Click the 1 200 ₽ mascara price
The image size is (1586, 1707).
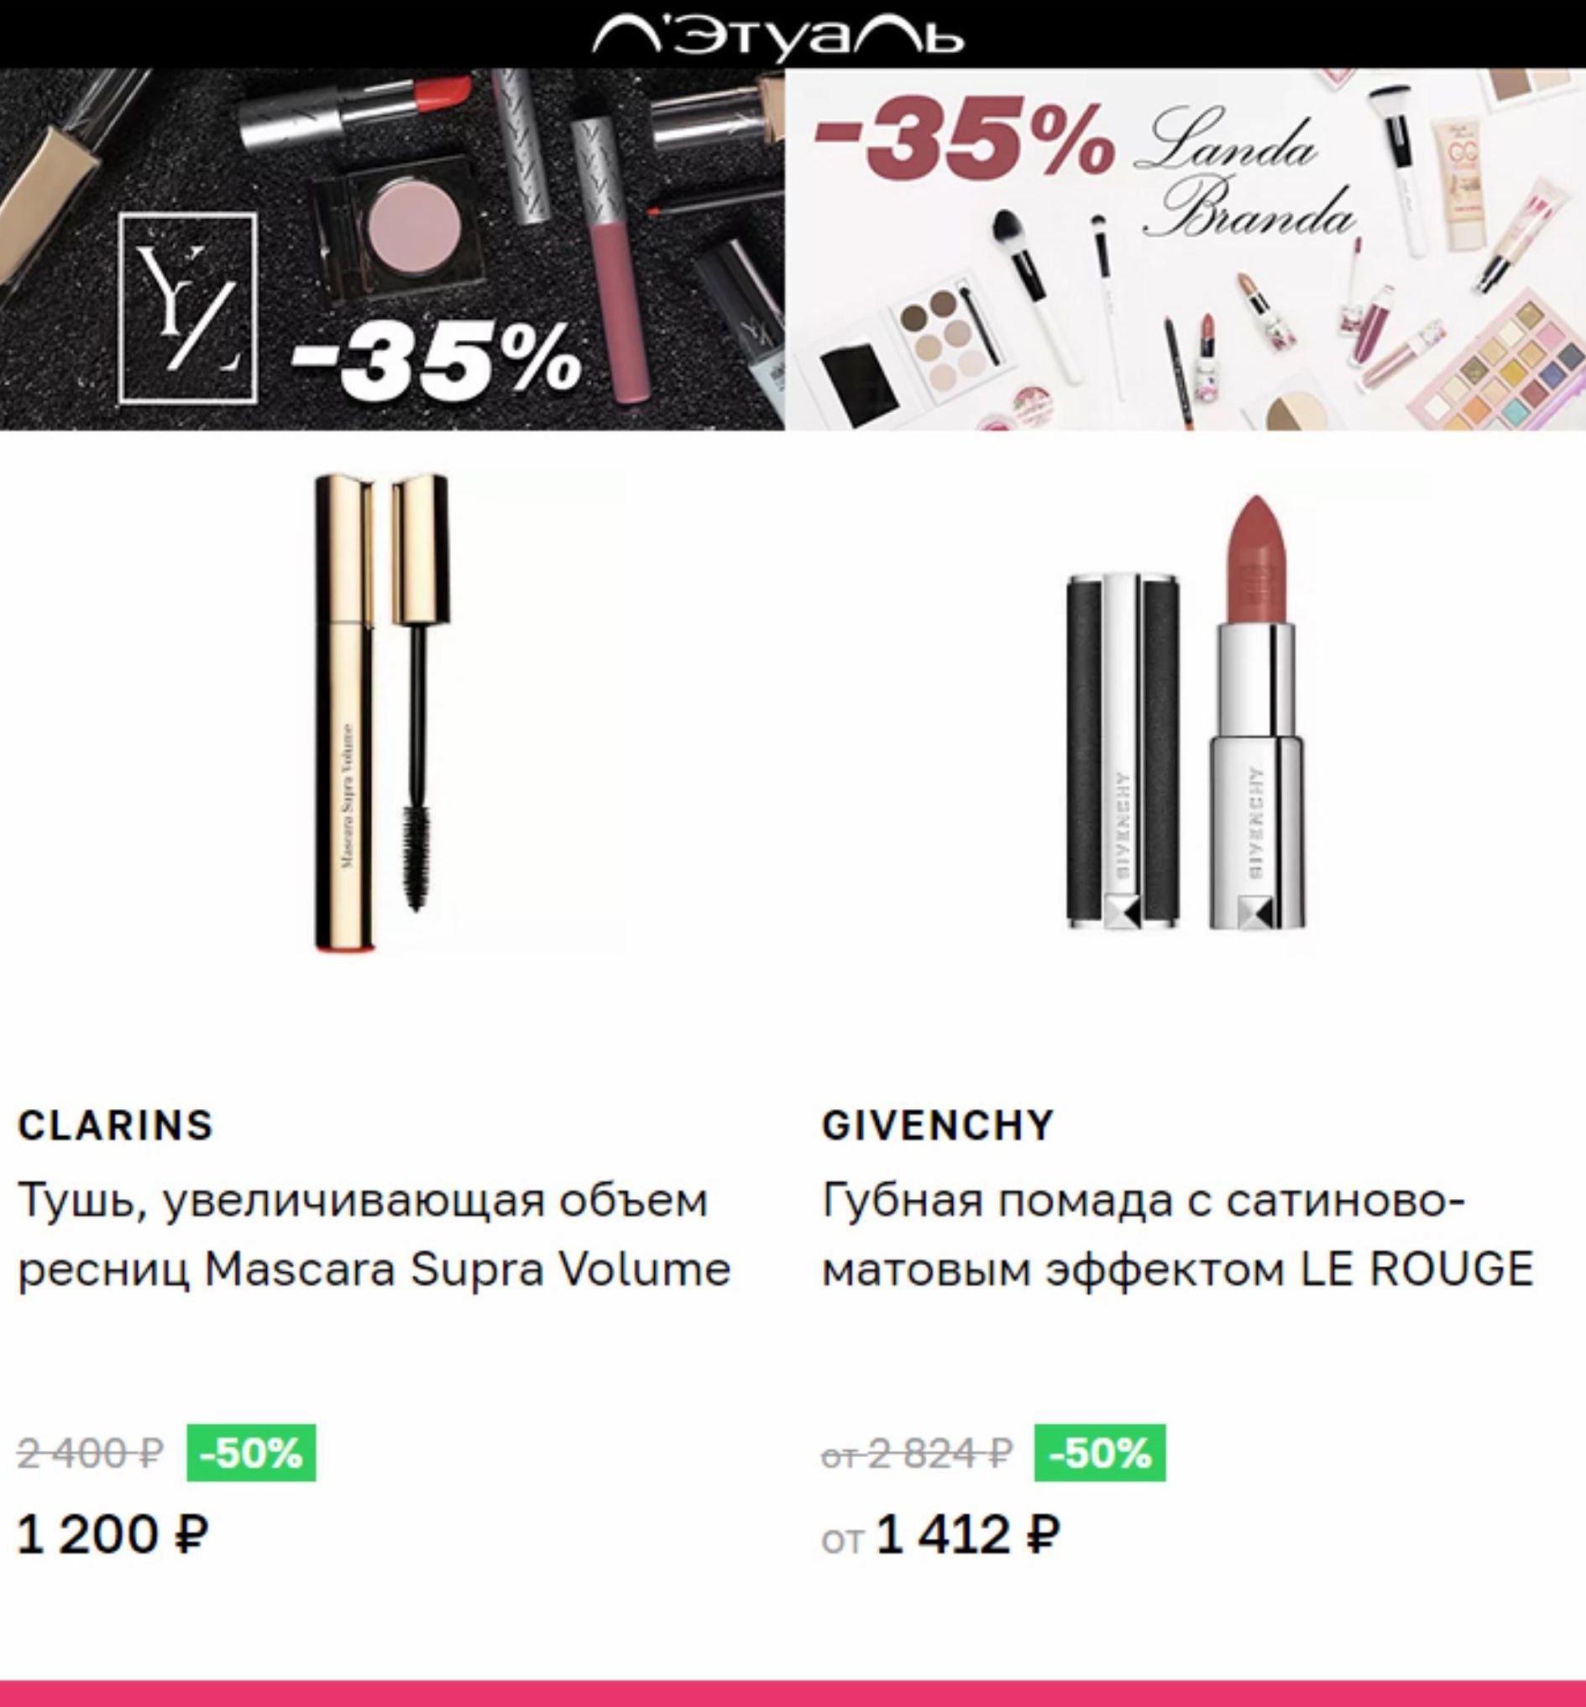[x=113, y=1535]
